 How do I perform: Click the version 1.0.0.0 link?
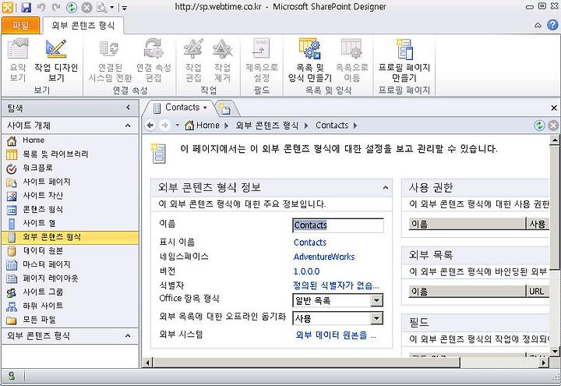click(306, 271)
